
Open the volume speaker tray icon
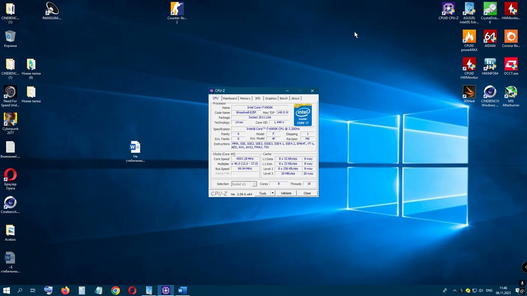pos(481,291)
